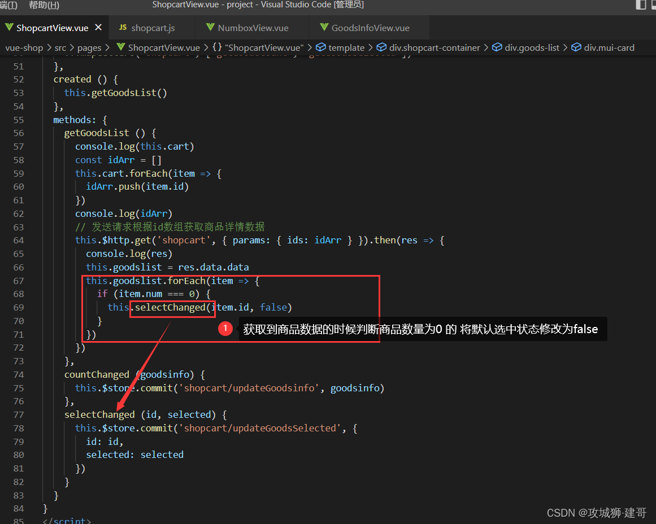Click the cube icon beside div.goods-list
Image resolution: width=656 pixels, height=524 pixels.
point(497,47)
